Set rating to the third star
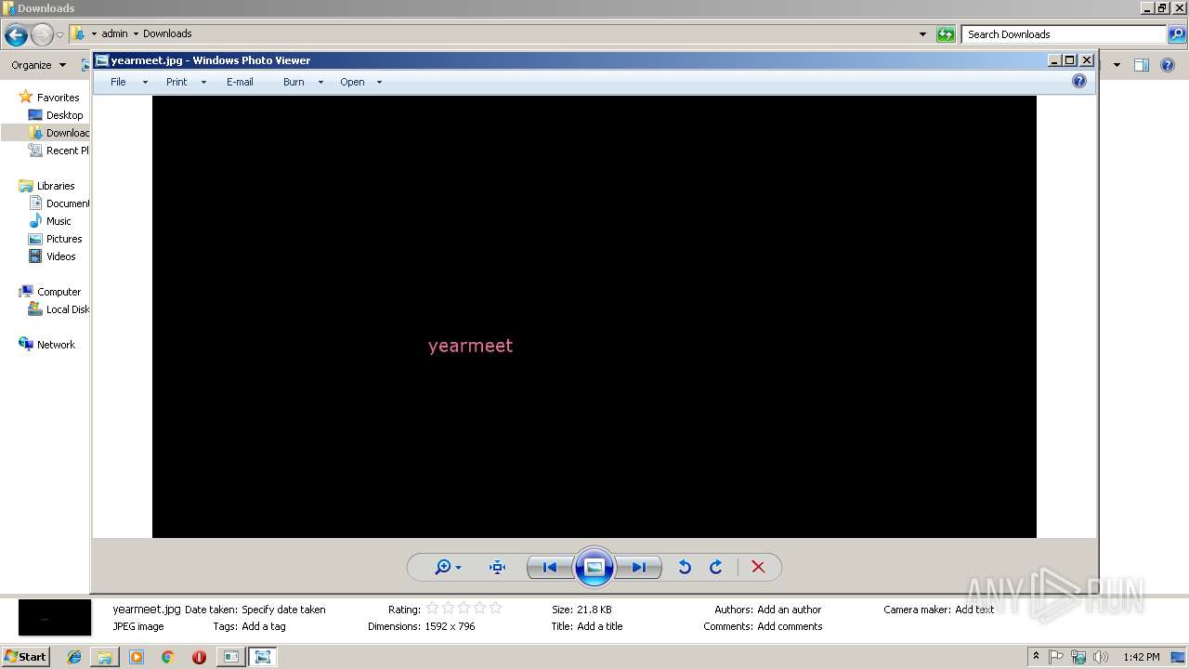The image size is (1189, 669). tap(464, 609)
